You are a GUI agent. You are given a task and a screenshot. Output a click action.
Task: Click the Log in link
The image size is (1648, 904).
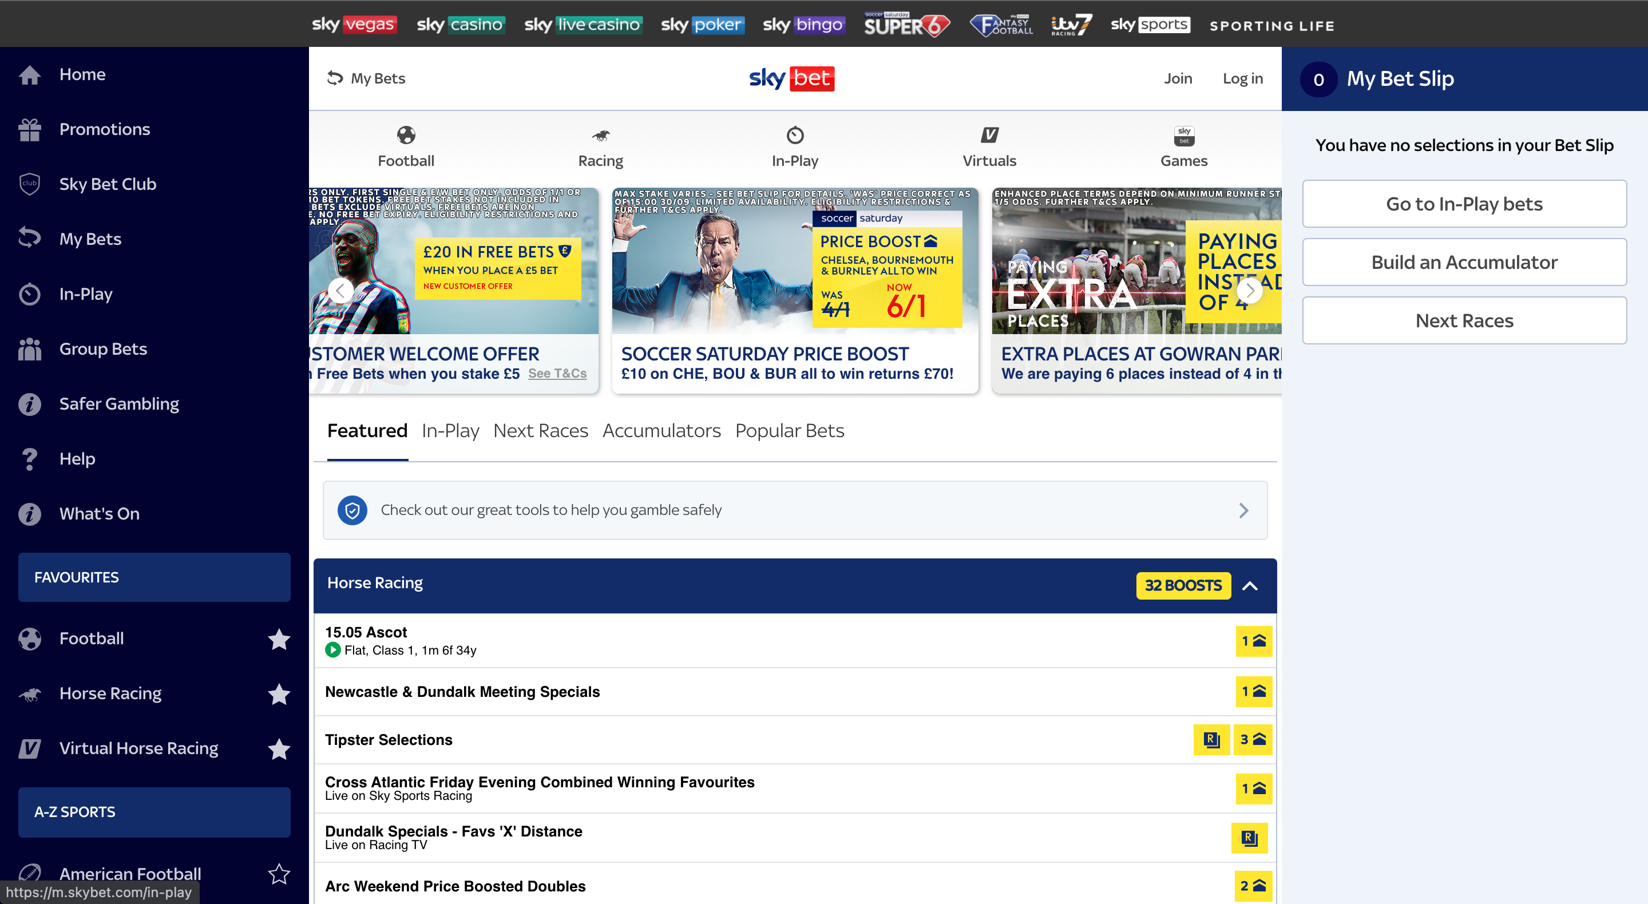coord(1242,79)
